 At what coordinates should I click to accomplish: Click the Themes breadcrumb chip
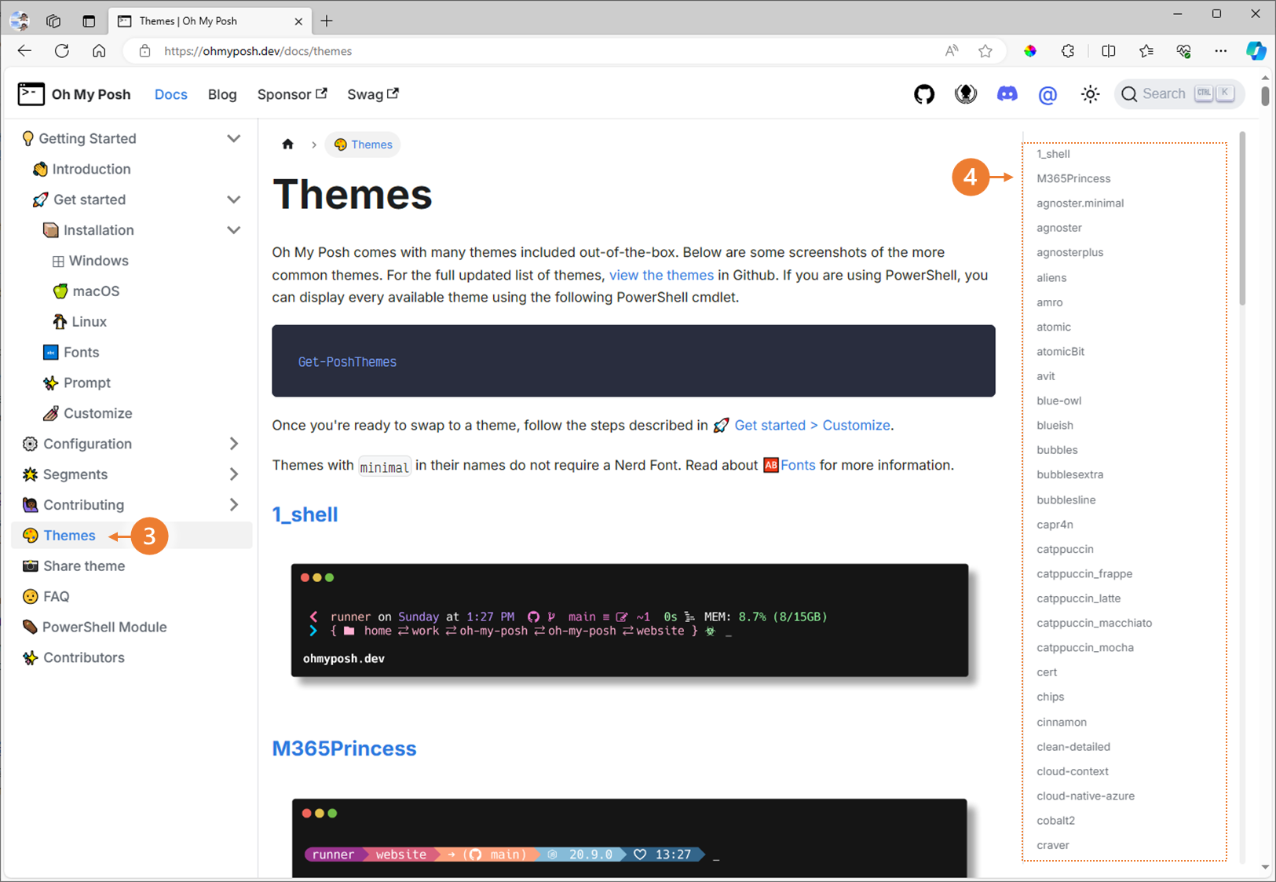pyautogui.click(x=363, y=145)
